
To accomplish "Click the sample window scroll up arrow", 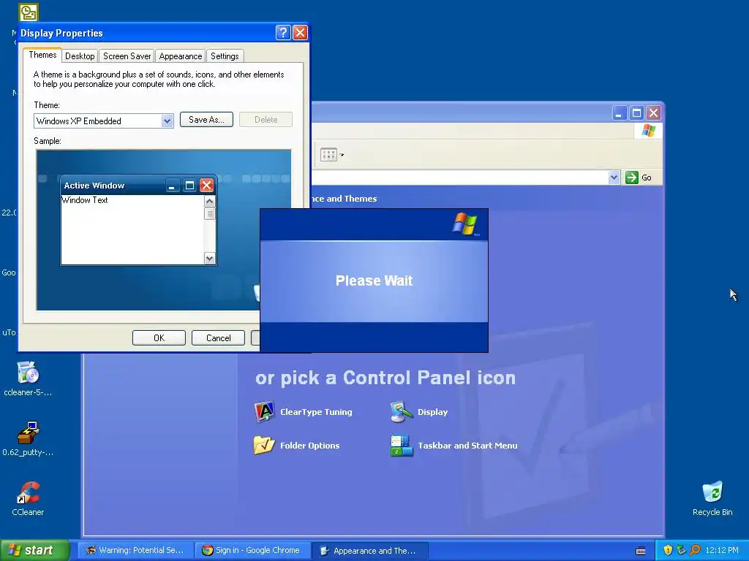I will (x=209, y=202).
